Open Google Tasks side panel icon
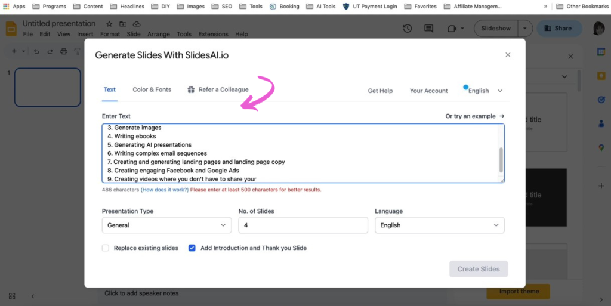The image size is (611, 306). tap(601, 100)
